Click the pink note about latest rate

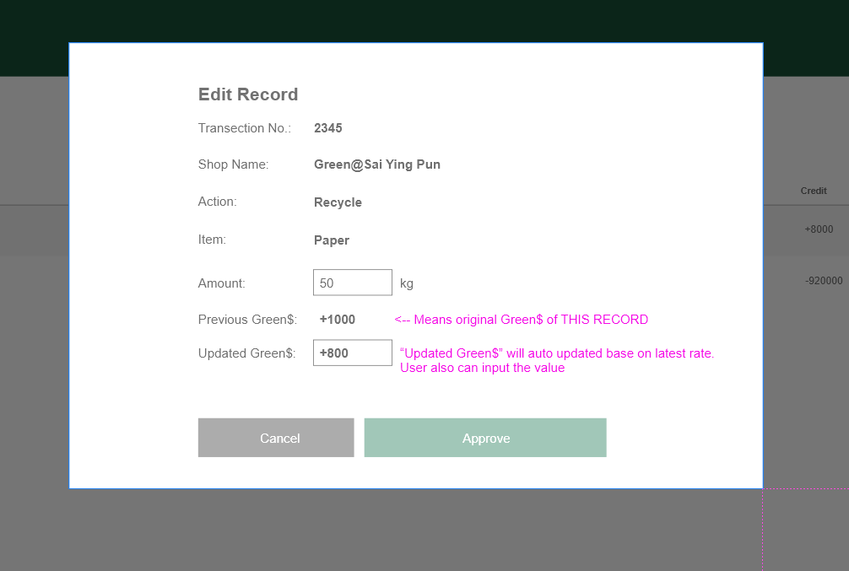tap(557, 360)
